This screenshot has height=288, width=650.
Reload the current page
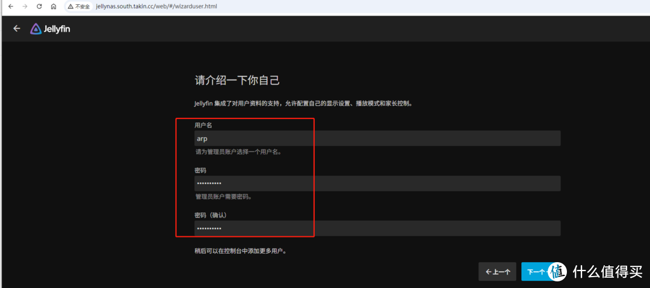point(39,6)
